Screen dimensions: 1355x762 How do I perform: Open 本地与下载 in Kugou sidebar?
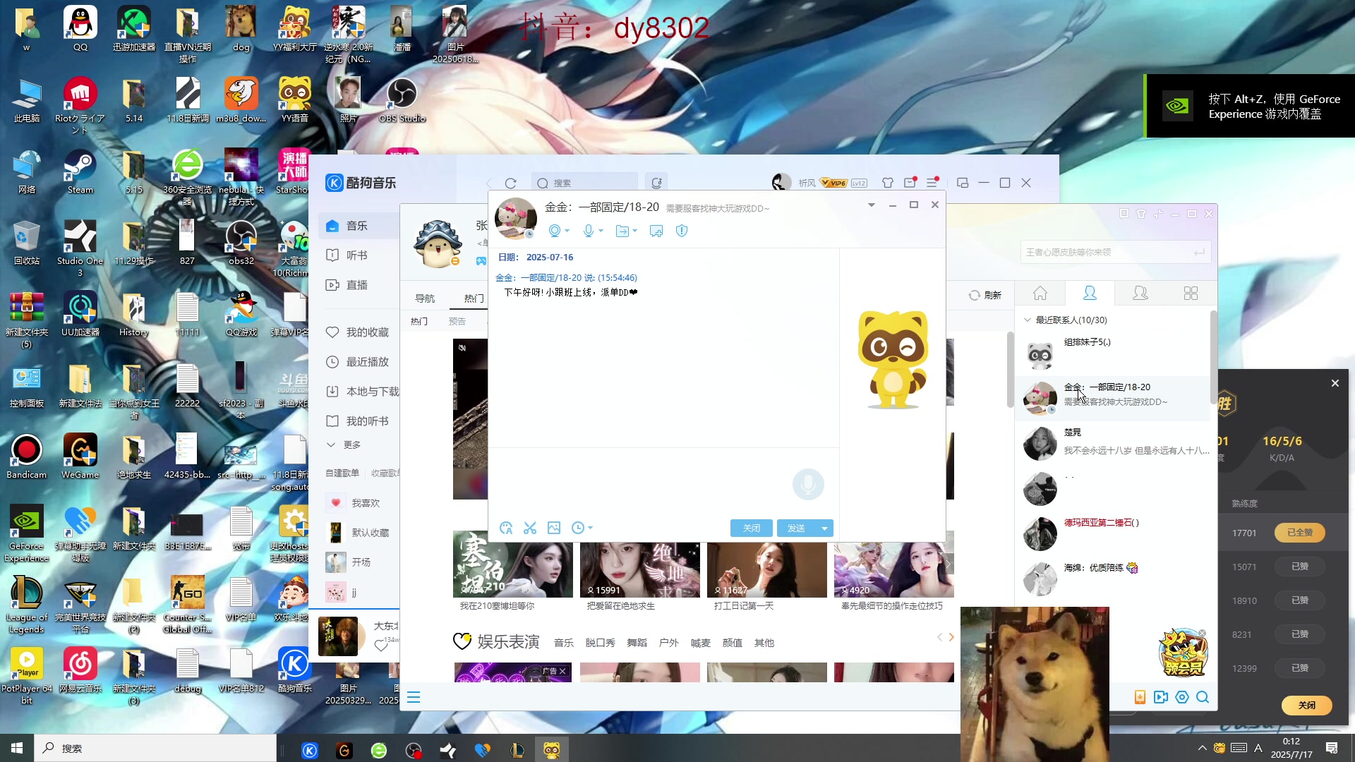362,392
